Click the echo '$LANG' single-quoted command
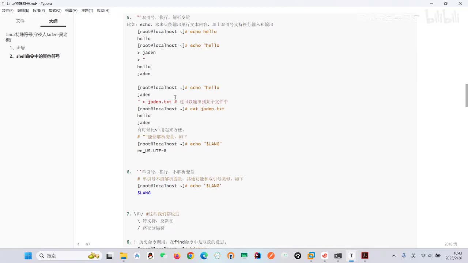This screenshot has height=263, width=468. (180, 186)
